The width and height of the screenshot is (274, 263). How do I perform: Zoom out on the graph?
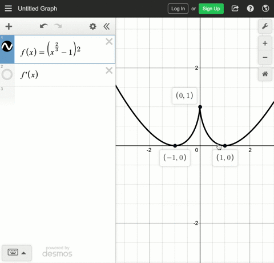tap(265, 57)
